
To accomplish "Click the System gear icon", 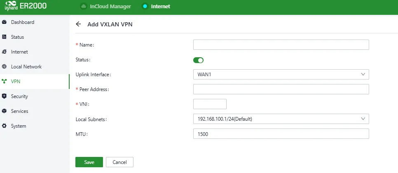I will (4, 126).
